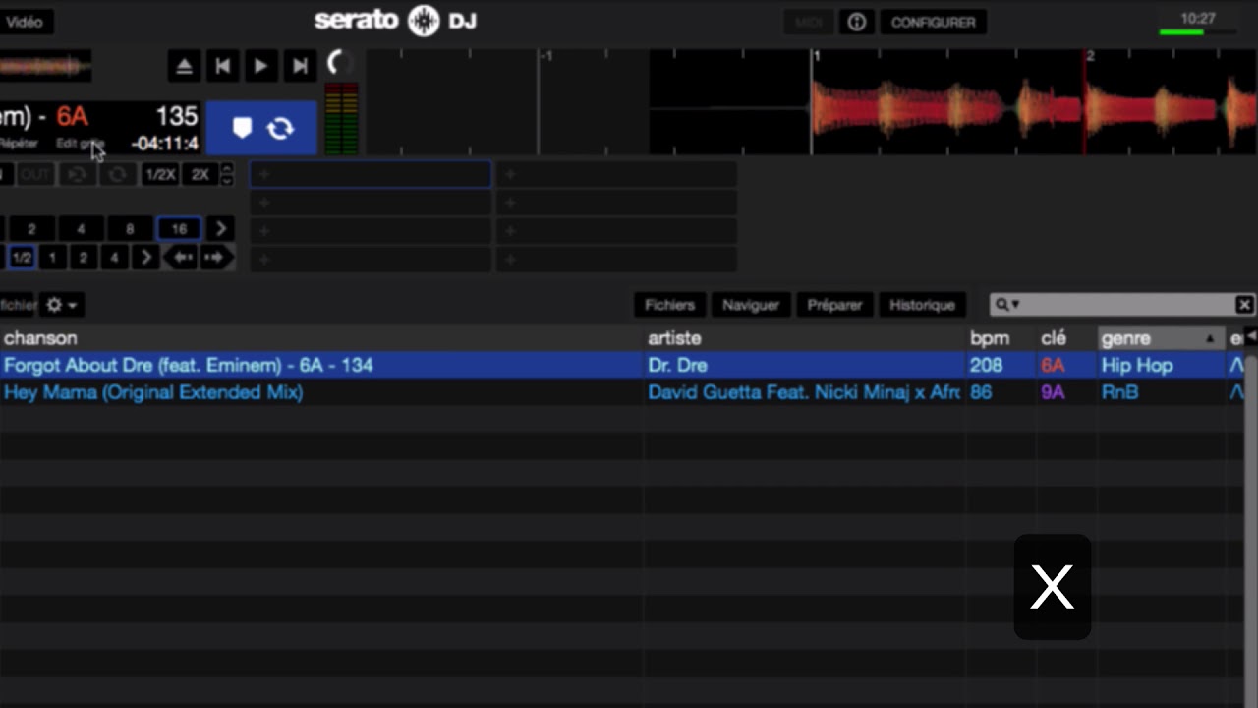Add a cue point in the highlighted first slot

(x=371, y=175)
